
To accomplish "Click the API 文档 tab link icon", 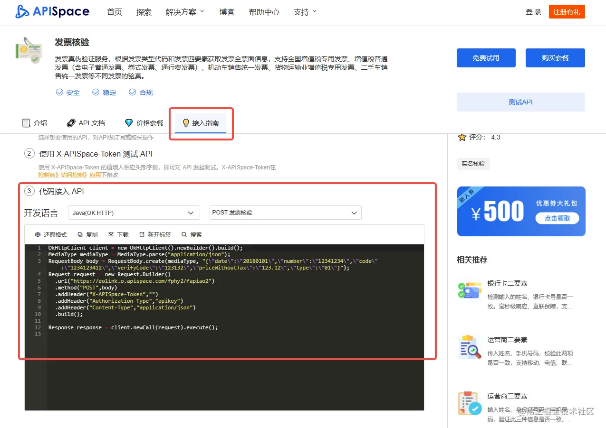I will pos(71,123).
